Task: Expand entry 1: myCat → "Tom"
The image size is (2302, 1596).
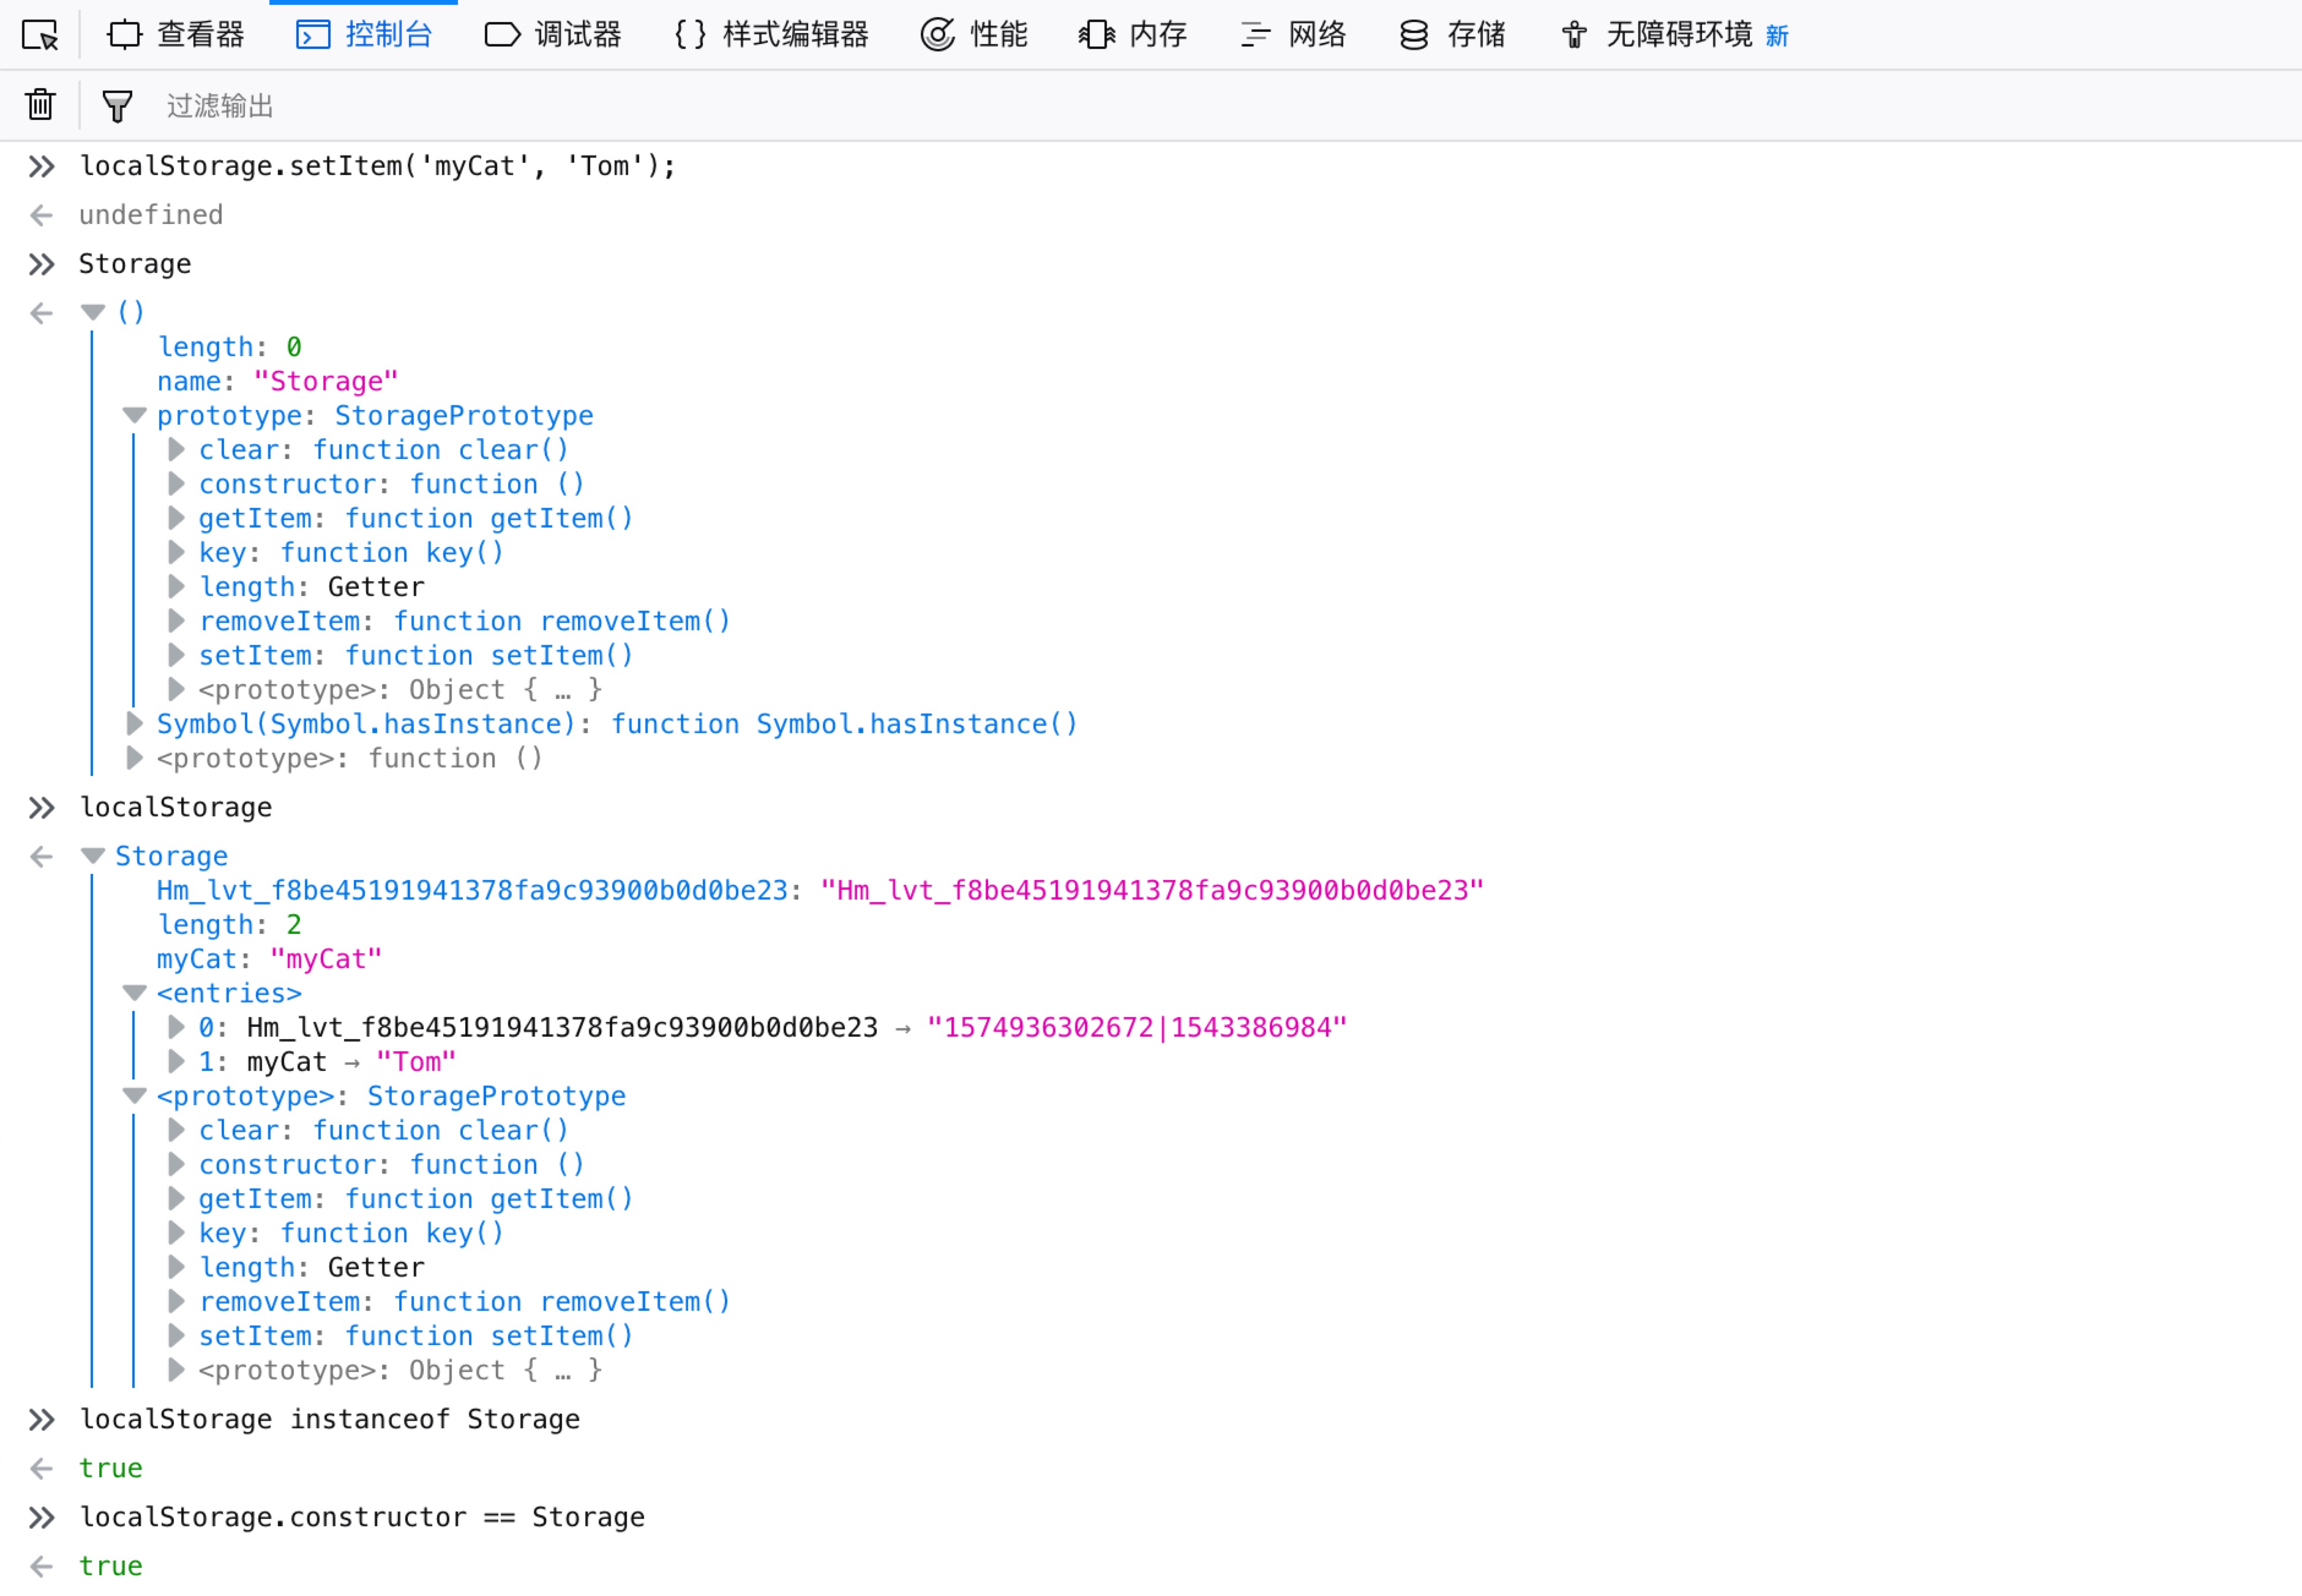Action: click(176, 1061)
